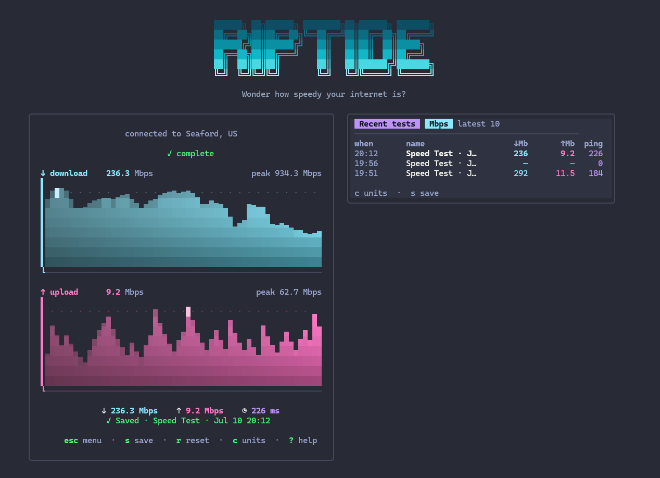Viewport: 660px width, 478px height.
Task: Click the 226 ping table cell
Action: point(595,154)
